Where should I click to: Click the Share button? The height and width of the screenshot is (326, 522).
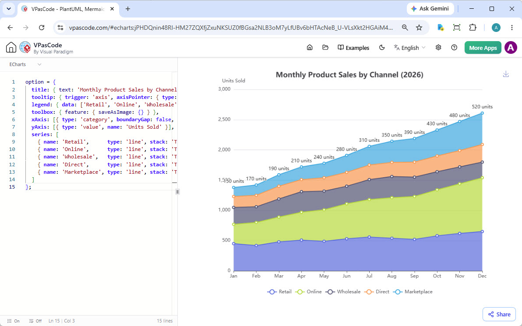(x=499, y=314)
